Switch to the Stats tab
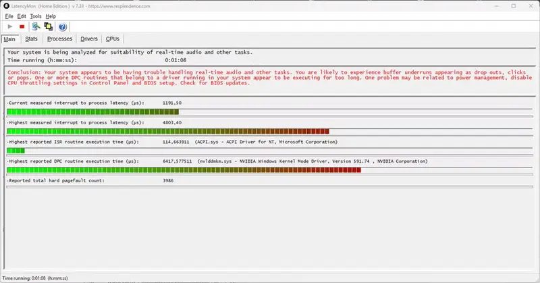The height and width of the screenshot is (283, 540). tap(31, 39)
